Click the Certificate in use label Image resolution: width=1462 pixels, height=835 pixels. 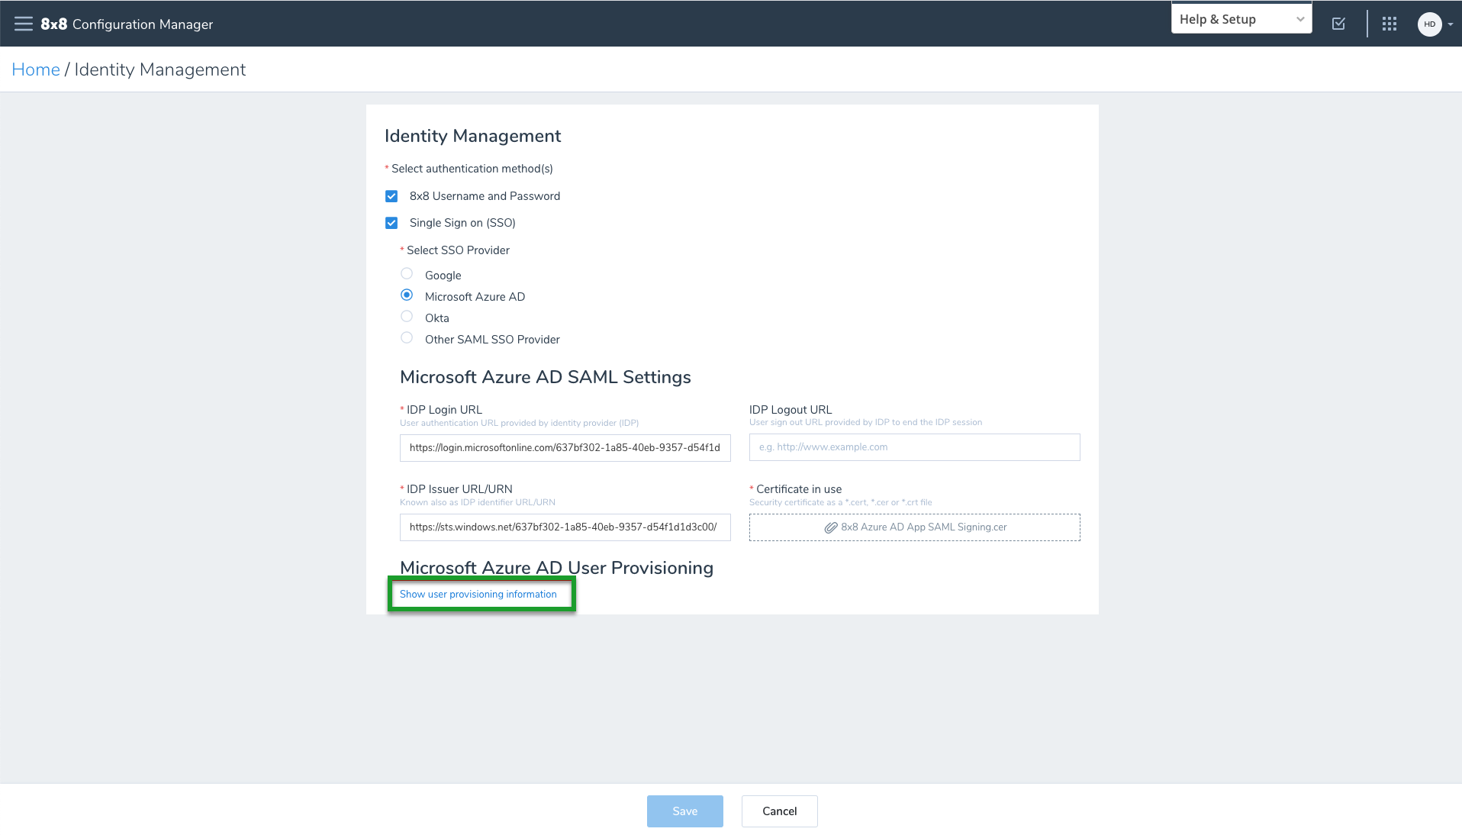tap(799, 489)
